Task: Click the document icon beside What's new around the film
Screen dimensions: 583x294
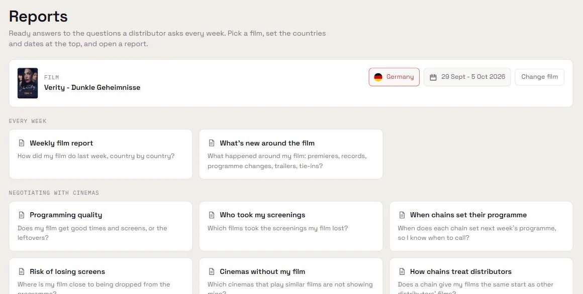Action: [212, 143]
